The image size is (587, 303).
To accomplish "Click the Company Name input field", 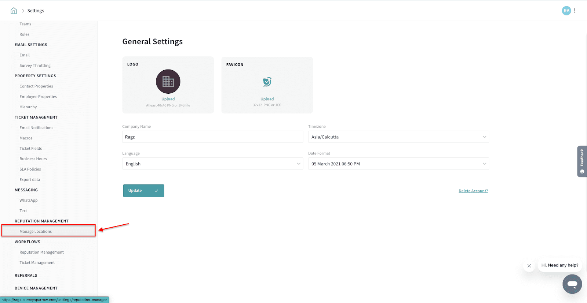I will 212,137.
